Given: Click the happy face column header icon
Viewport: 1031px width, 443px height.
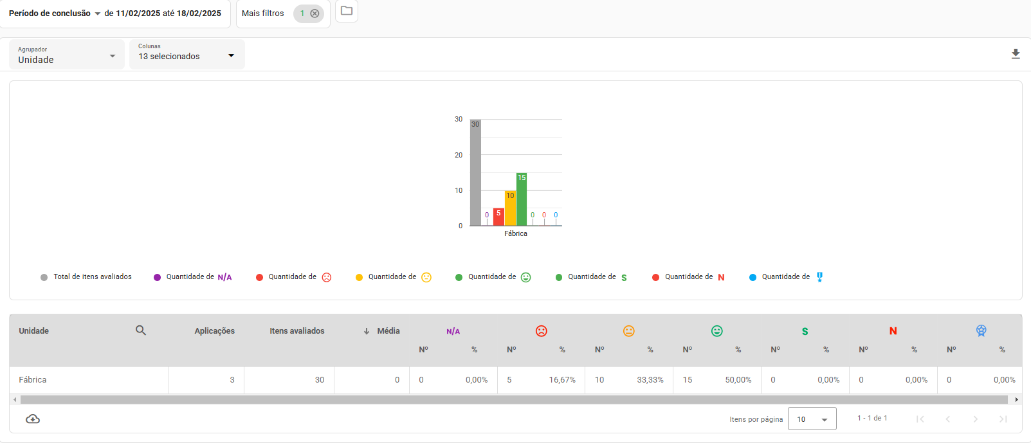Looking at the screenshot, I should pos(717,331).
